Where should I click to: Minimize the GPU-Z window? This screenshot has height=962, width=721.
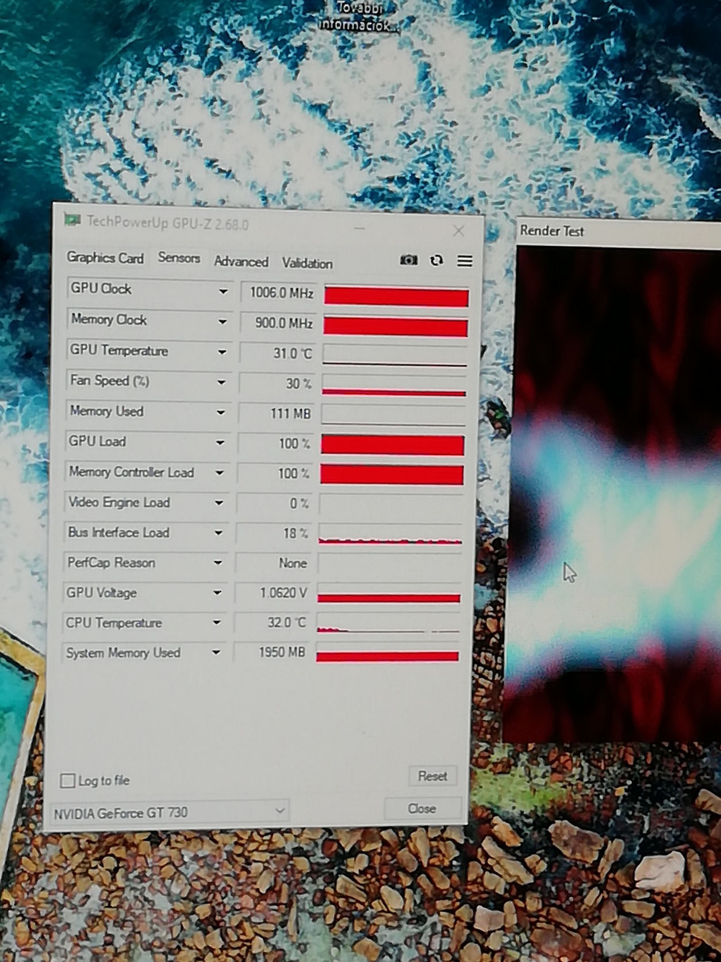click(359, 228)
